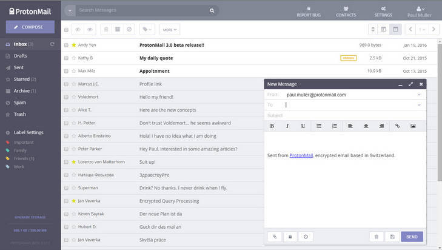Move selected to archive toolbar icon
Screen dimensions: 442x250
click(118, 29)
